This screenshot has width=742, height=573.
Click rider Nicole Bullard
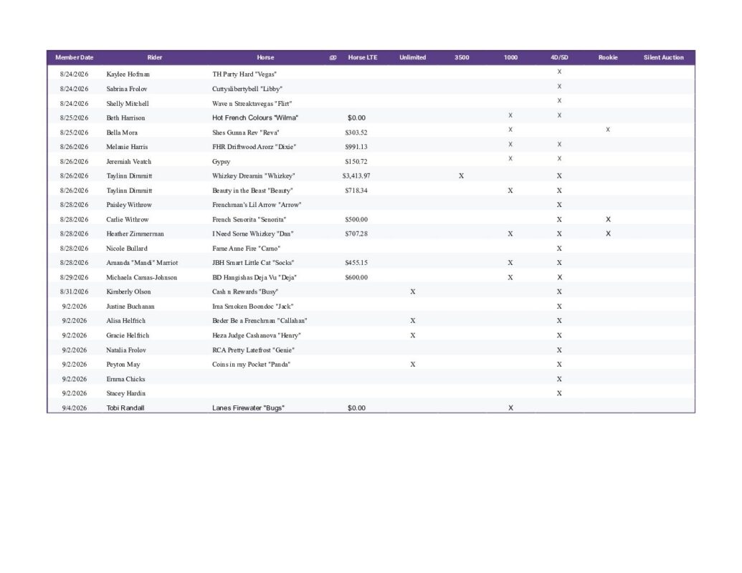[x=127, y=249]
